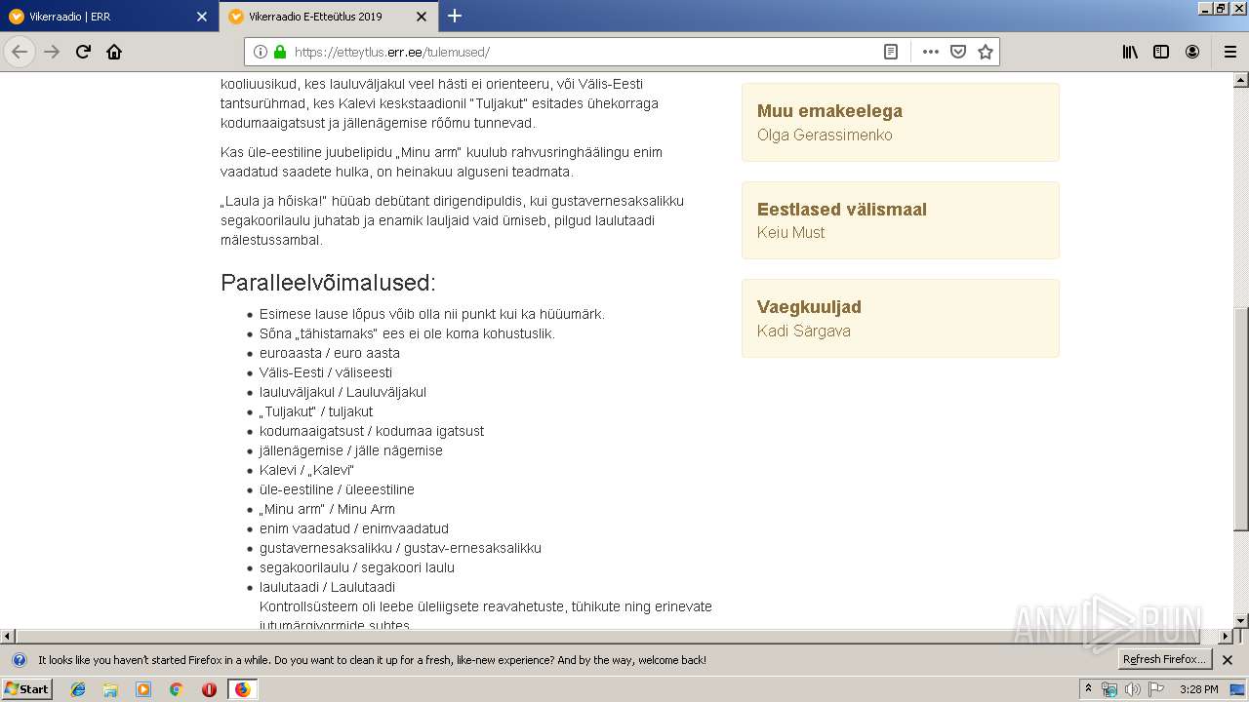This screenshot has width=1249, height=702.
Task: Open network status tray icon
Action: 1109,689
